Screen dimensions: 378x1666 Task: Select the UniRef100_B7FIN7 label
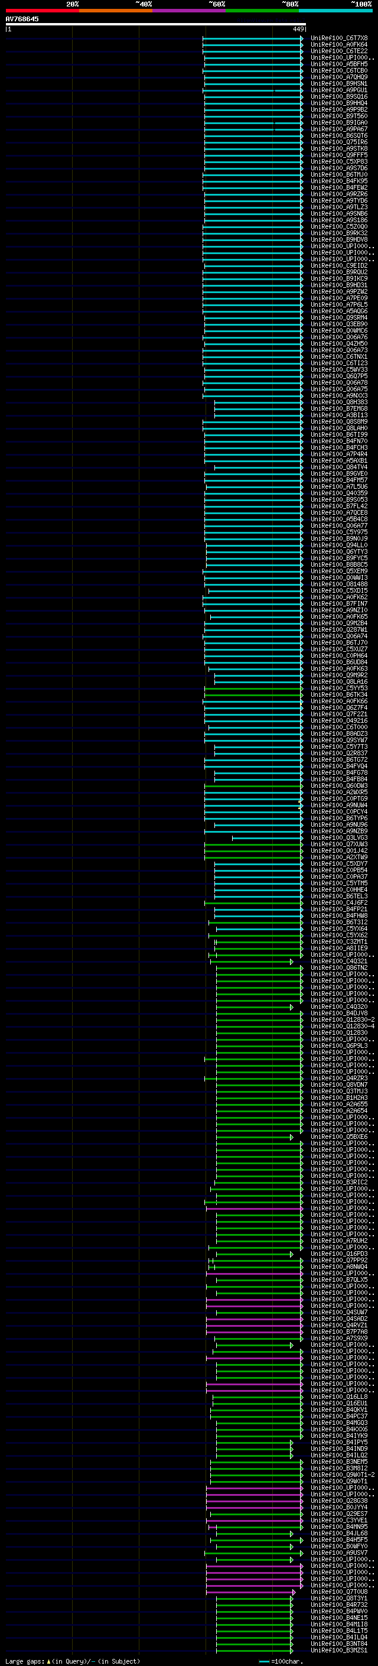click(x=339, y=603)
